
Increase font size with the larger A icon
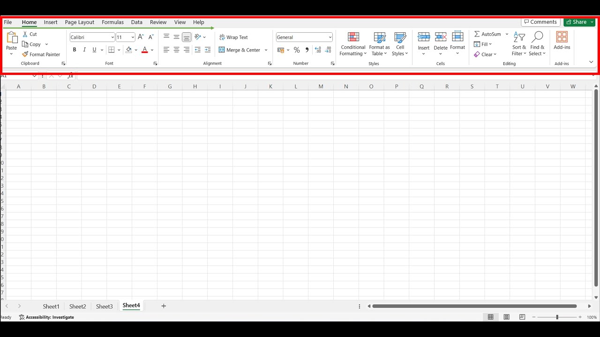[141, 37]
